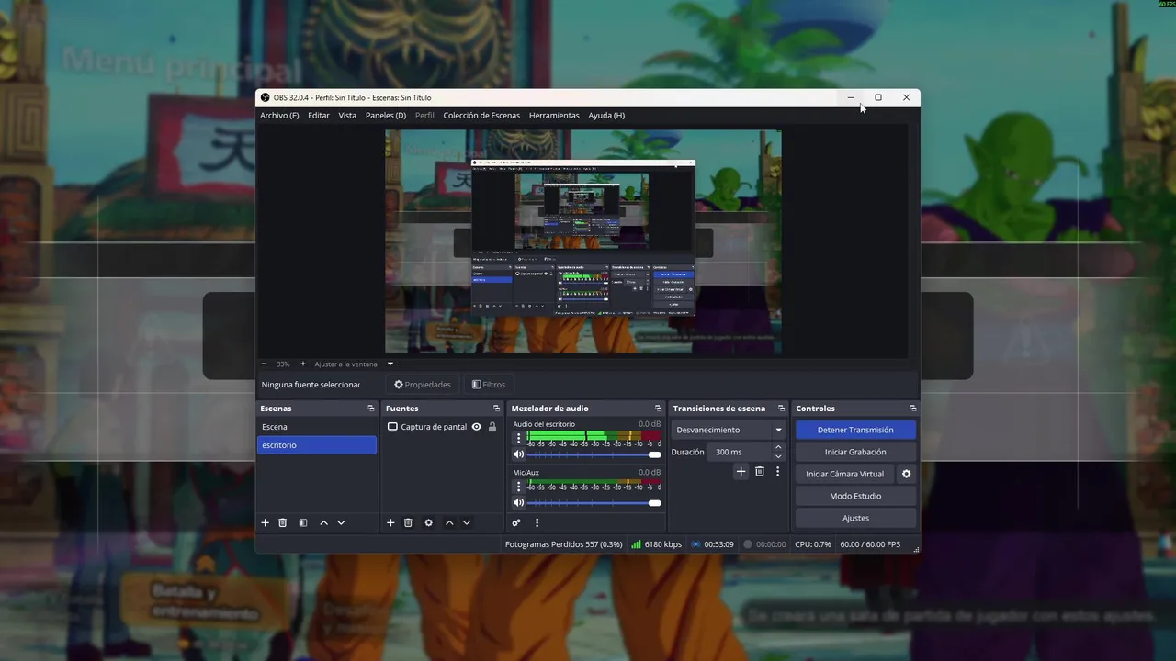Click the 60.00 / 60.00 FPS status text
The image size is (1176, 661).
pyautogui.click(x=870, y=544)
